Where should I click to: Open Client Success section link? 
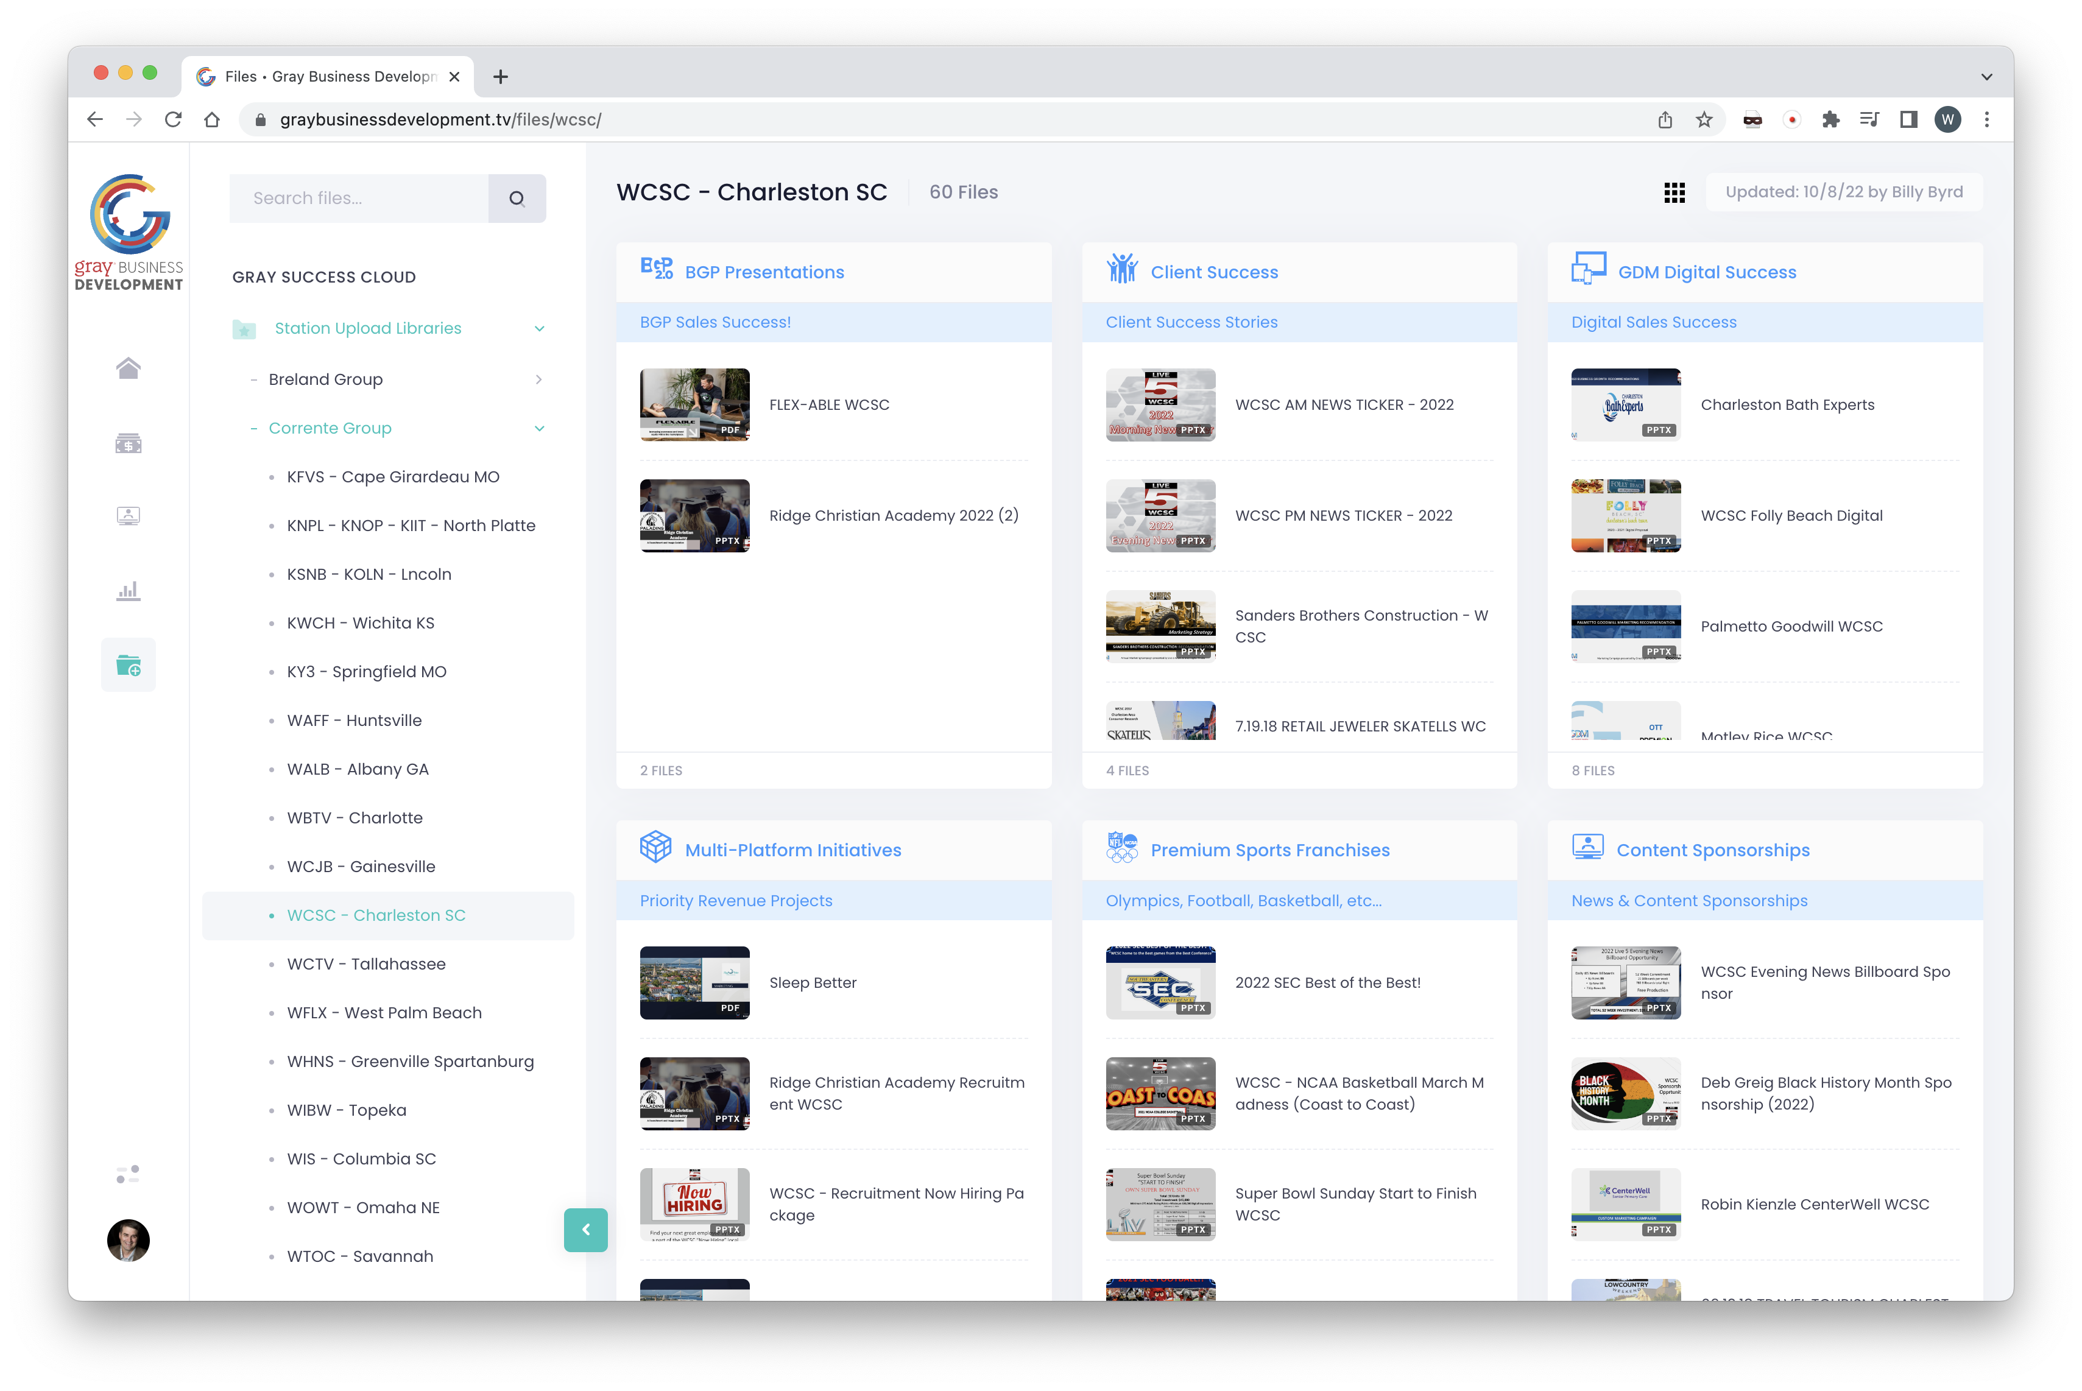1215,272
